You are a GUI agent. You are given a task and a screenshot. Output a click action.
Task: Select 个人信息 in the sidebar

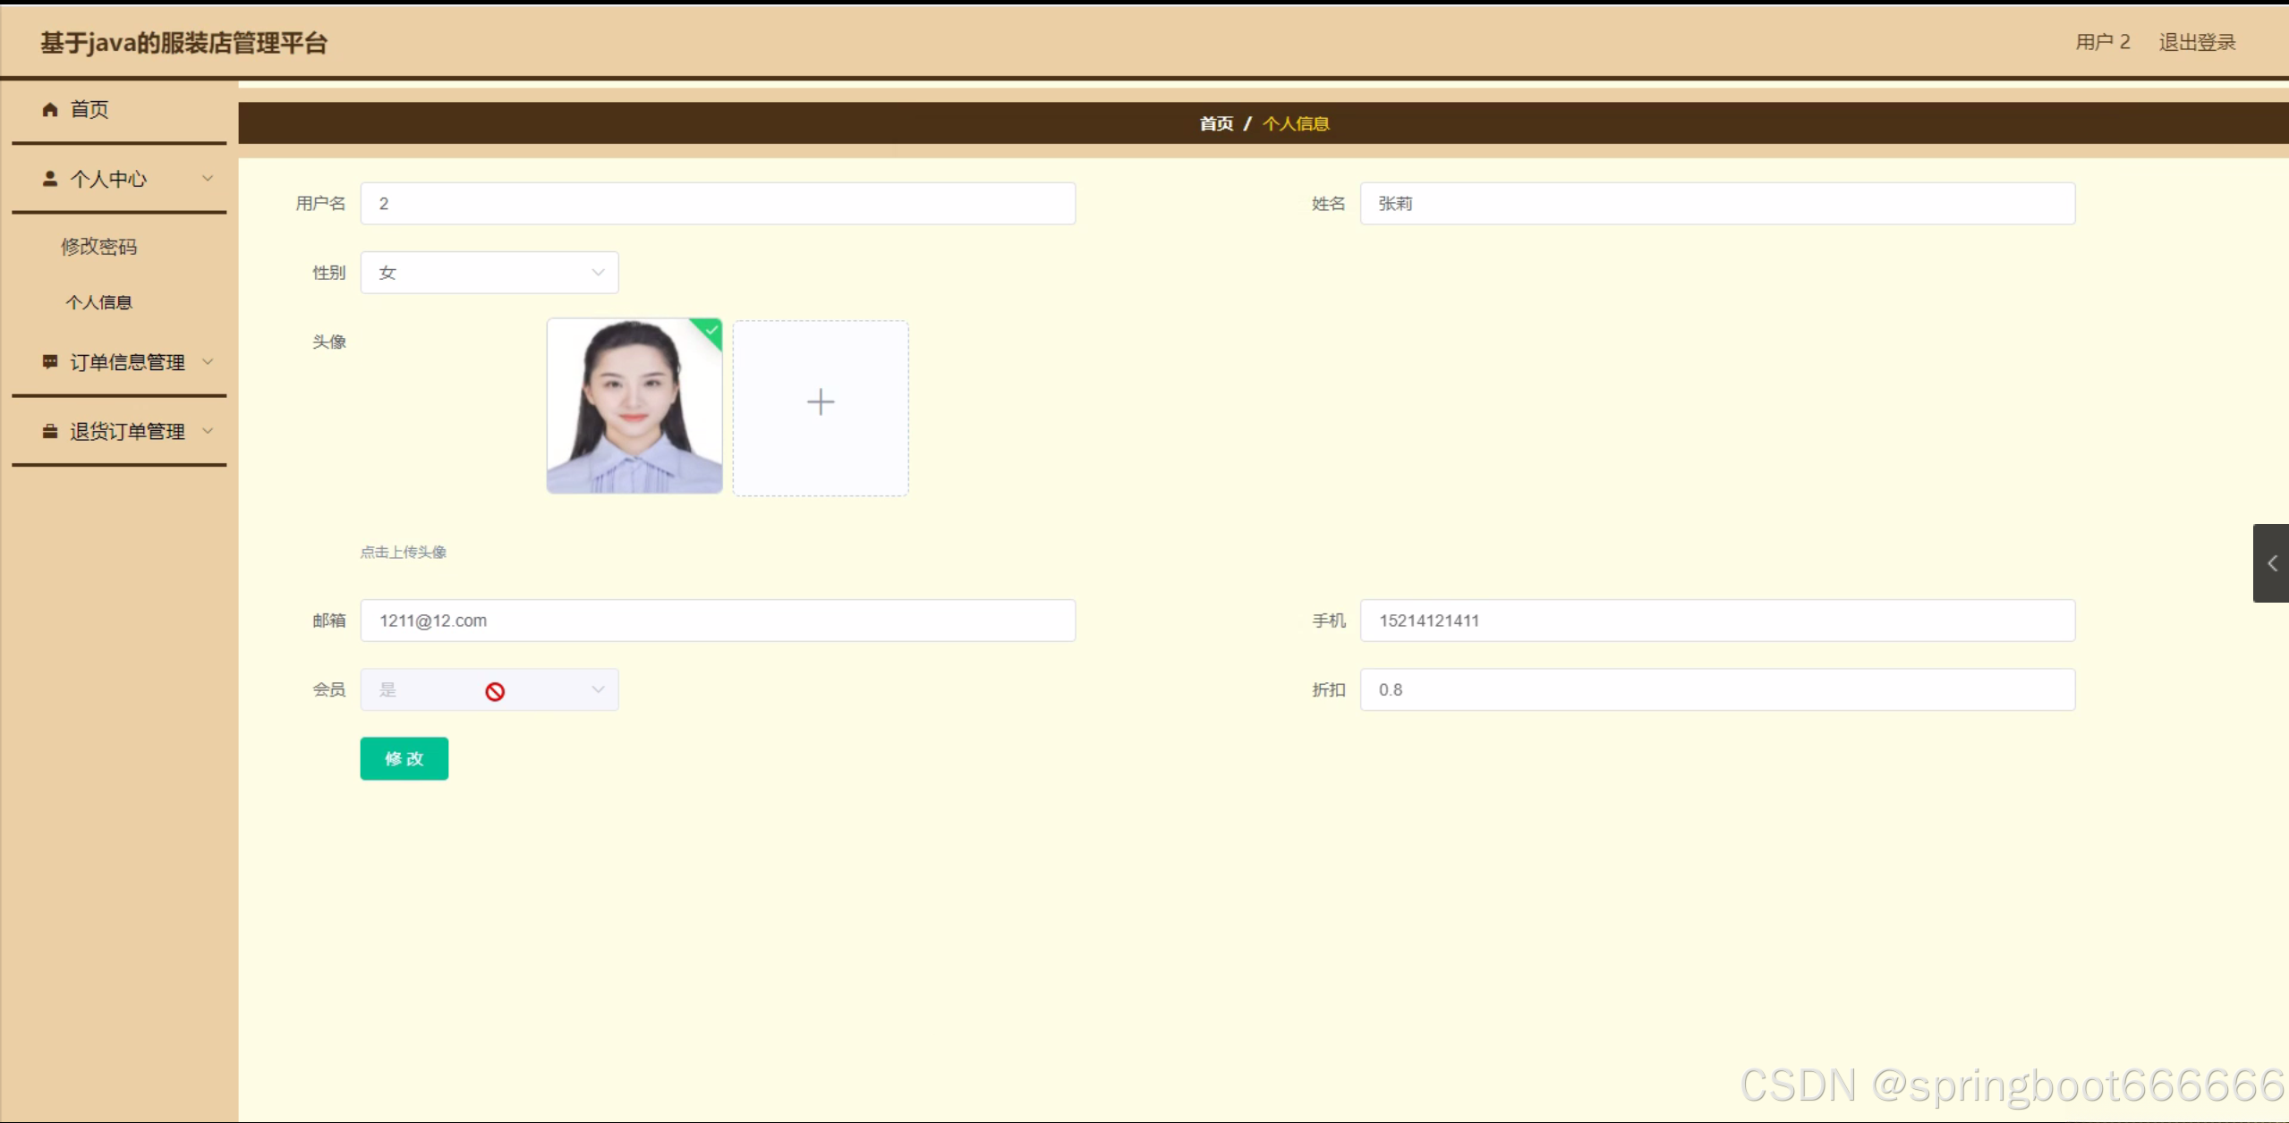coord(98,302)
